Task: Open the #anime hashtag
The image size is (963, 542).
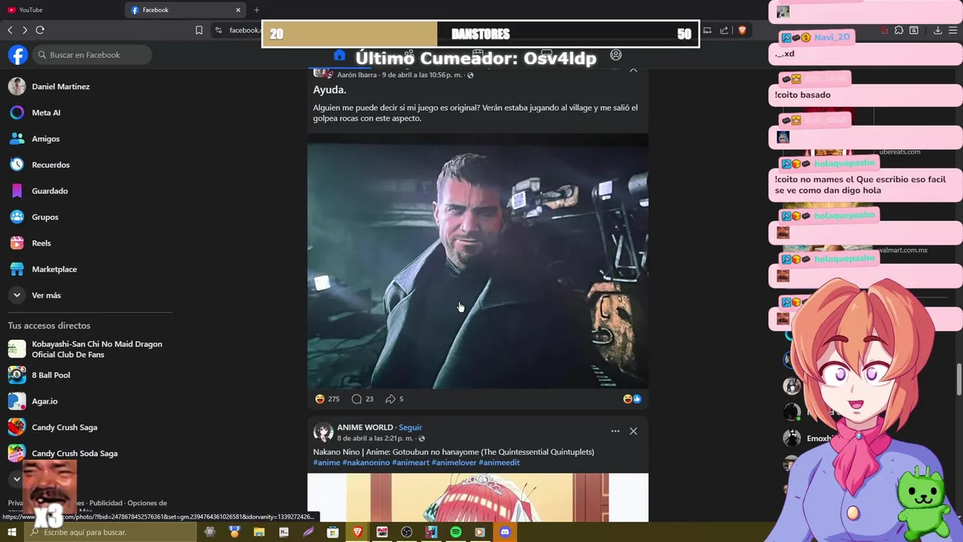Action: [327, 462]
